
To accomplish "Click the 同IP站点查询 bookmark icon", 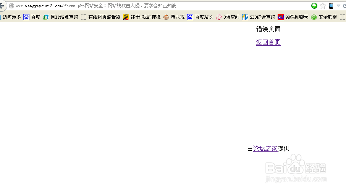I will pyautogui.click(x=46, y=17).
